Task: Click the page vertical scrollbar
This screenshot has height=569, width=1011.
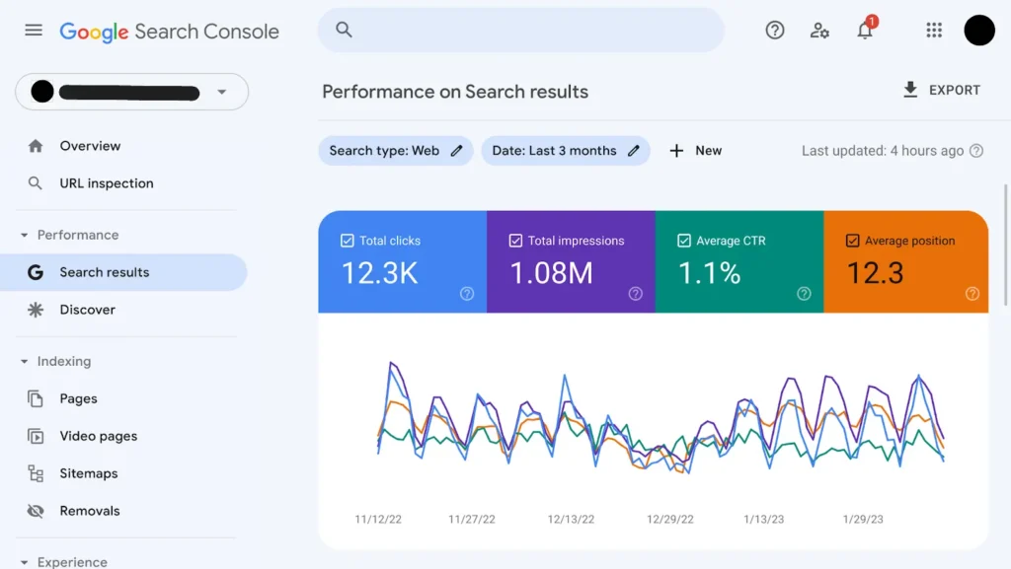Action: tap(1006, 245)
